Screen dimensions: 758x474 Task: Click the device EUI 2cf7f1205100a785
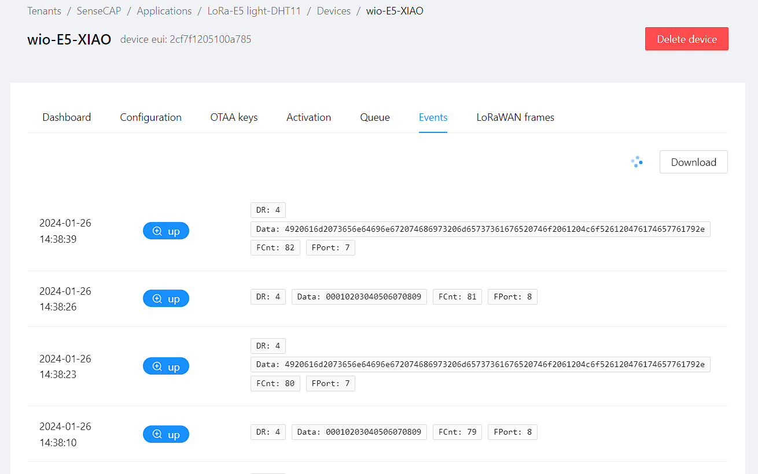coord(211,39)
